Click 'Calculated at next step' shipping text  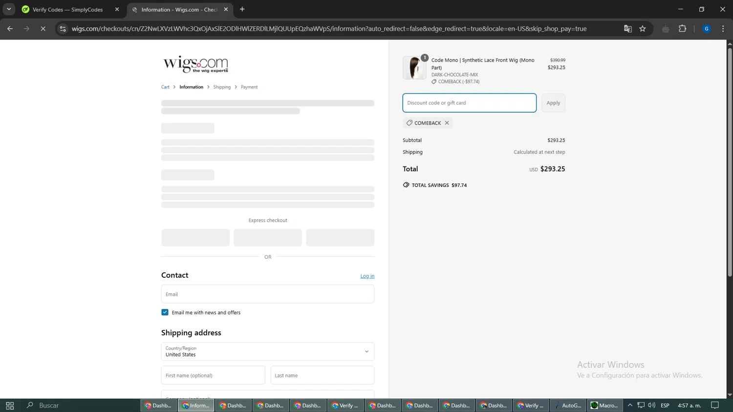click(x=539, y=152)
